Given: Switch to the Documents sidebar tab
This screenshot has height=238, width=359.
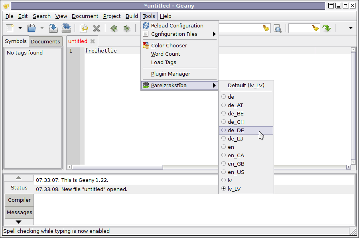Looking at the screenshot, I should [45, 41].
